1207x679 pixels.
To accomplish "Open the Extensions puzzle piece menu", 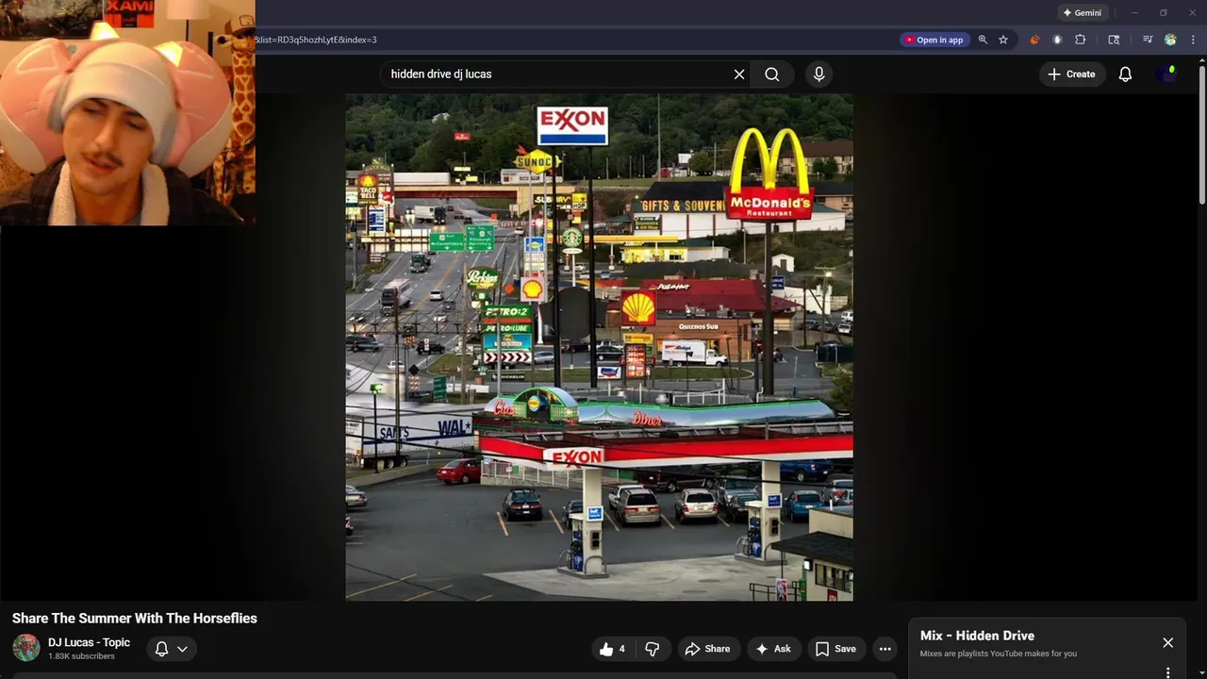I will tap(1081, 40).
